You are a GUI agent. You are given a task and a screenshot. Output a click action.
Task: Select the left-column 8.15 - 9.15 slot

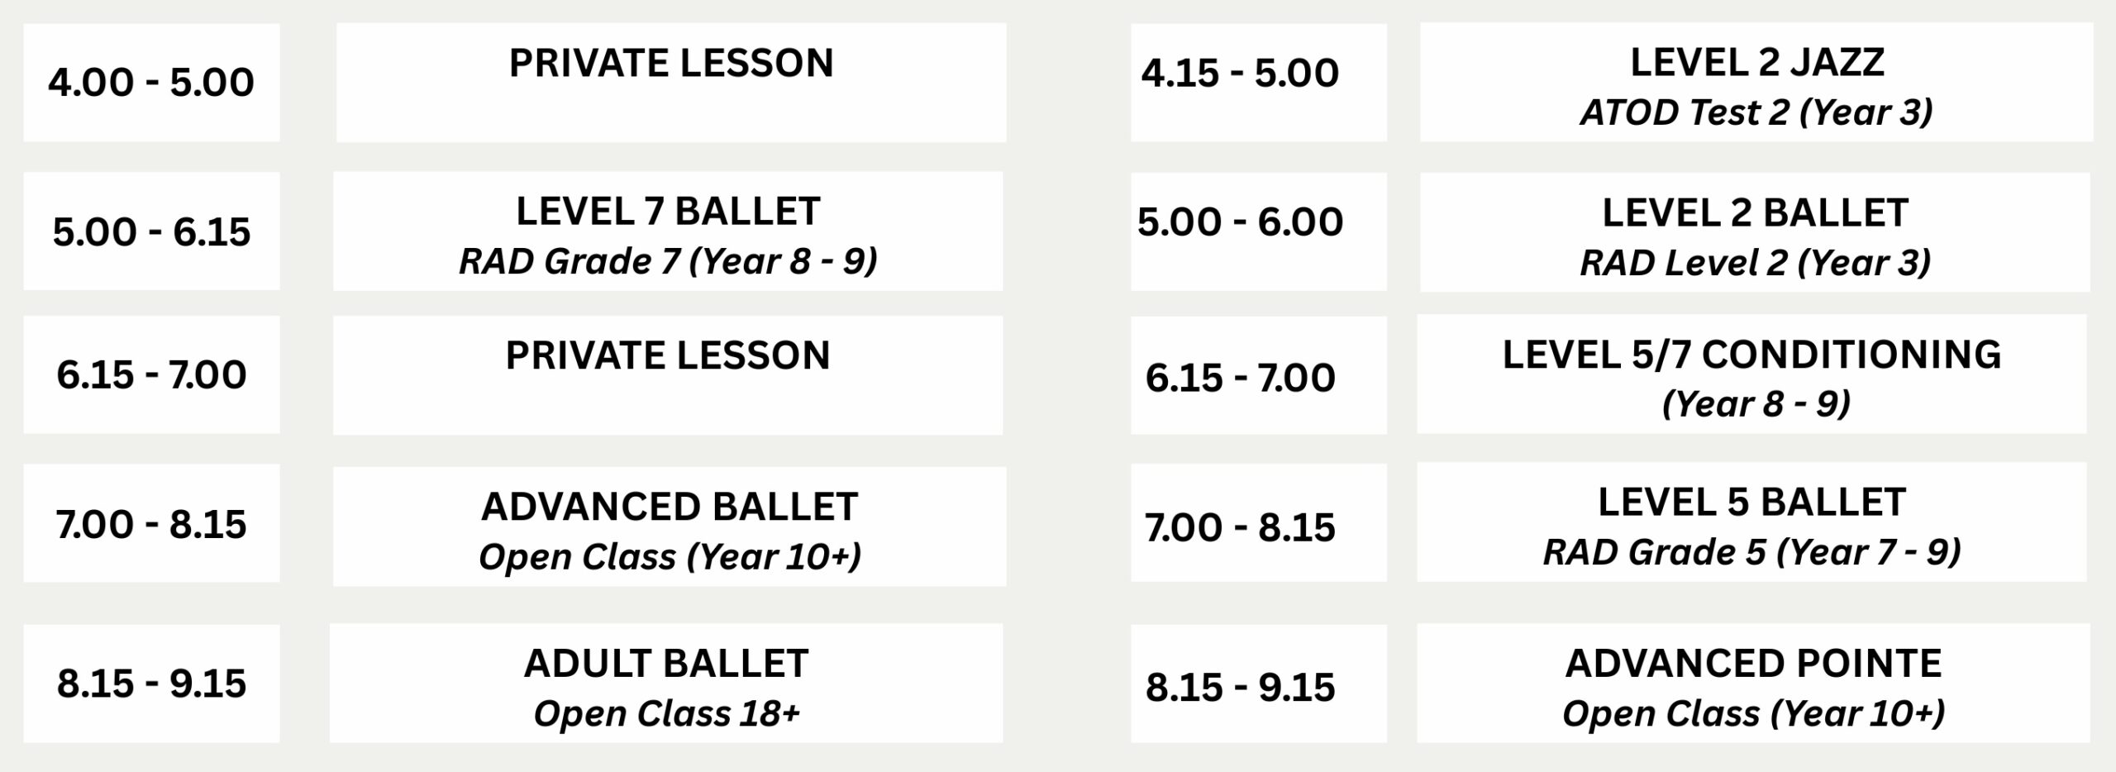151,684
